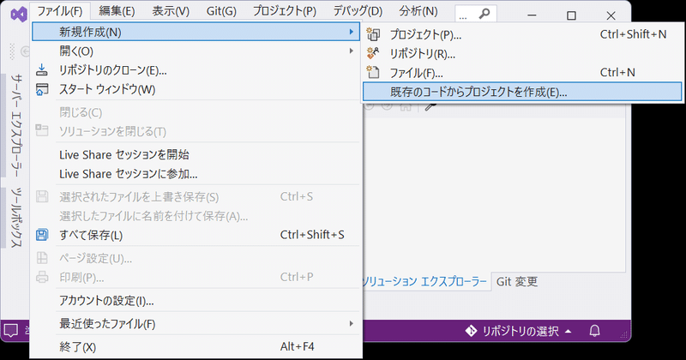Select 既存のコードからプロジェクトを作成(E)...
Image resolution: width=686 pixels, height=360 pixels.
(522, 92)
